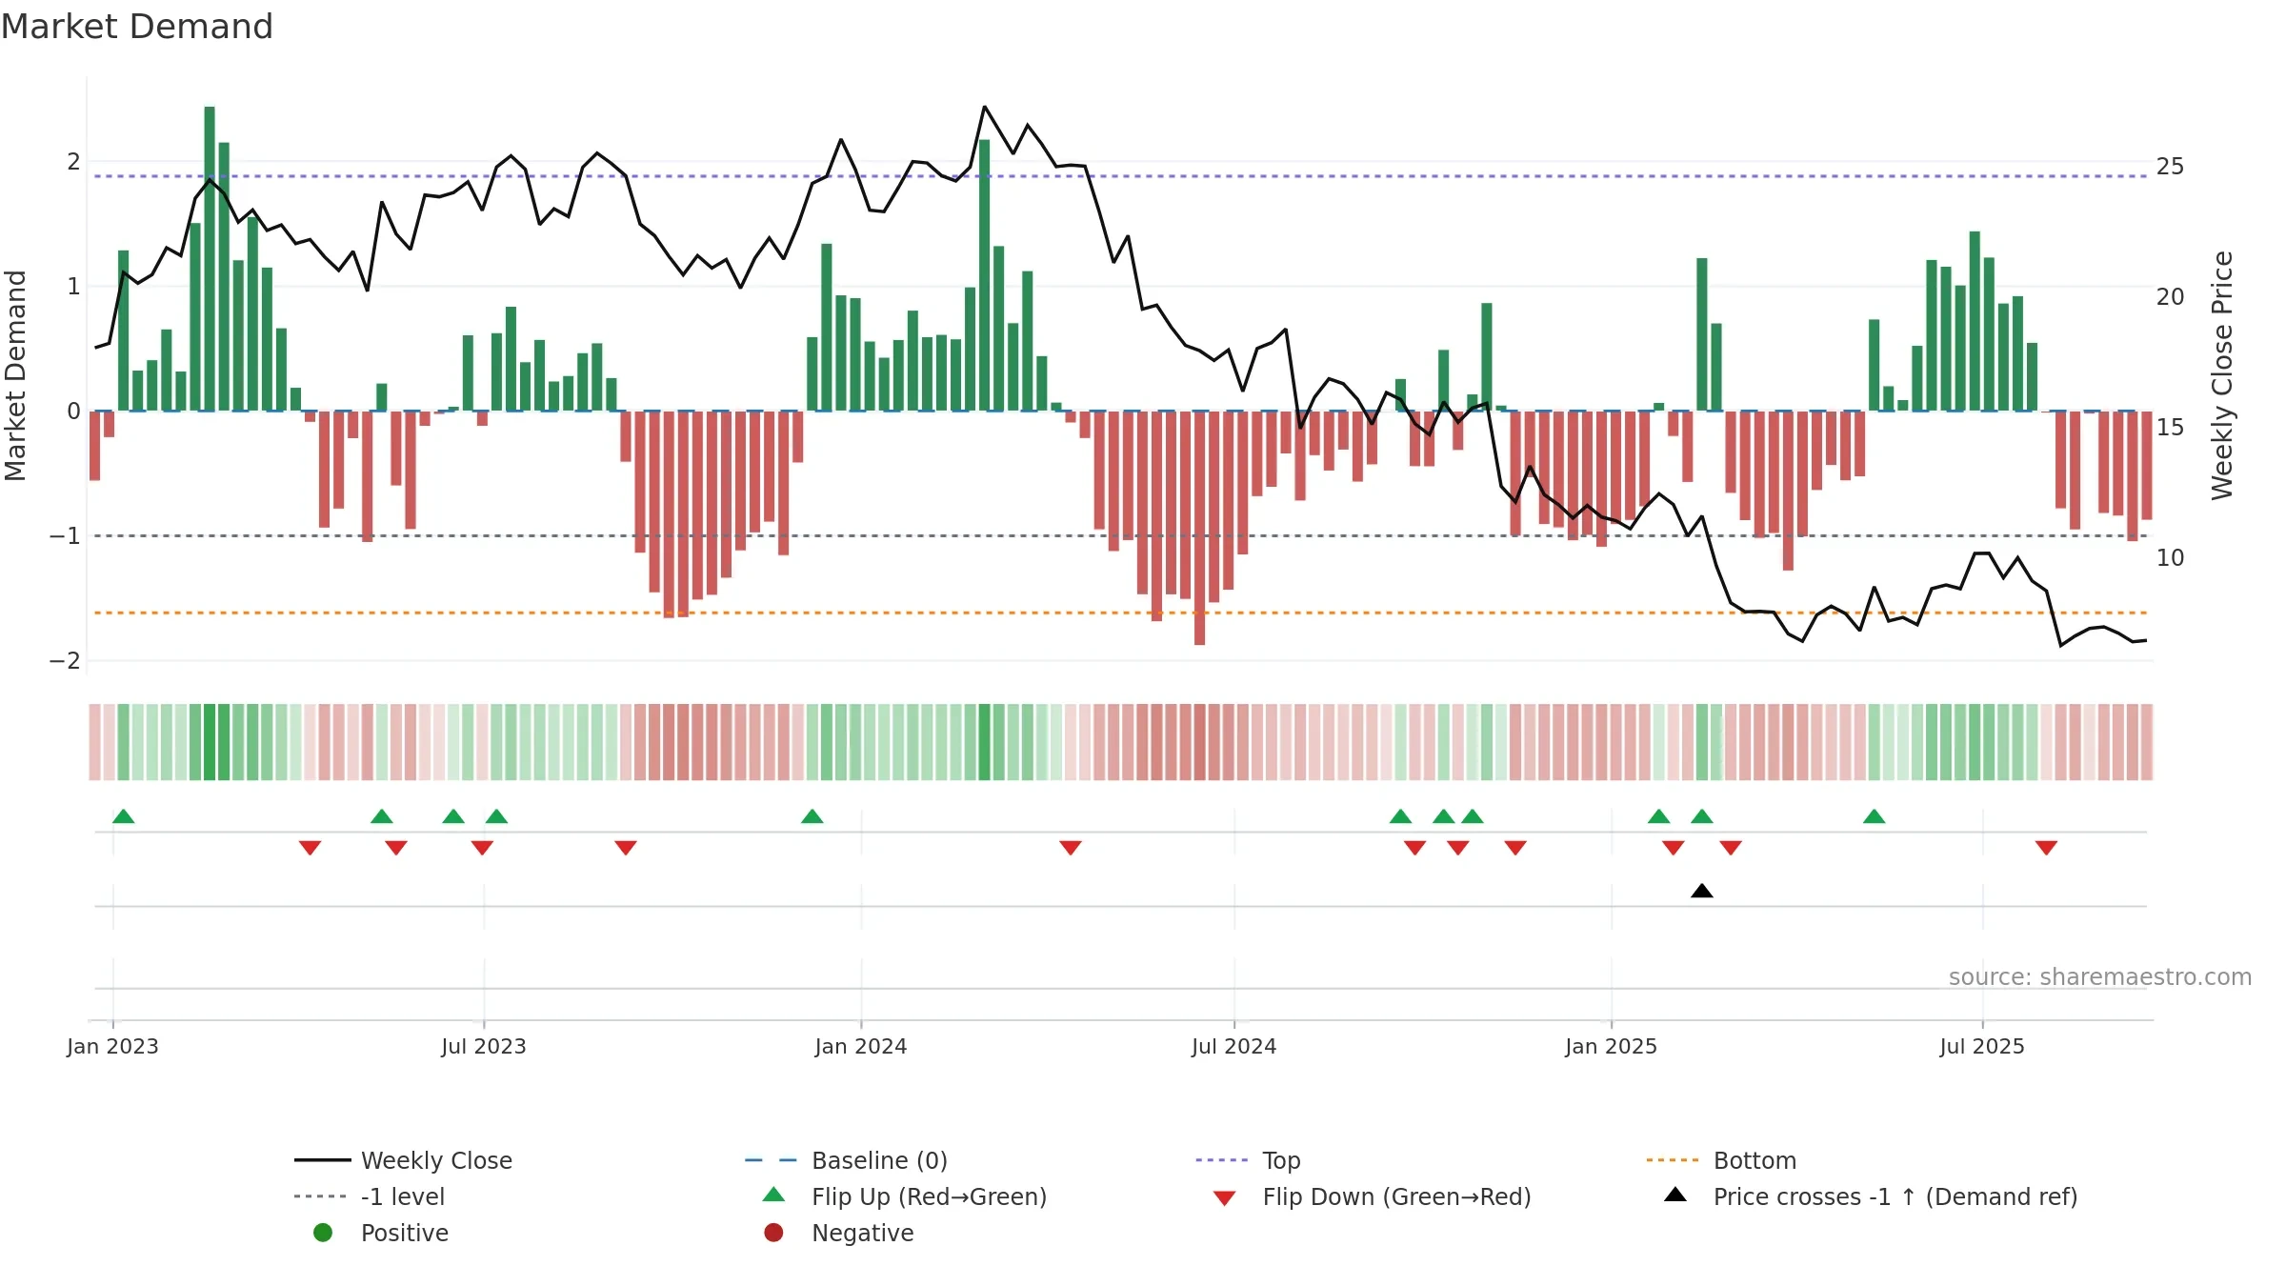
Task: Select the first red flip-down marker in 2023
Action: [310, 848]
